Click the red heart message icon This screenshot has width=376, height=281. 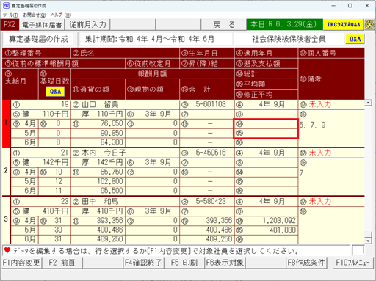(7, 250)
